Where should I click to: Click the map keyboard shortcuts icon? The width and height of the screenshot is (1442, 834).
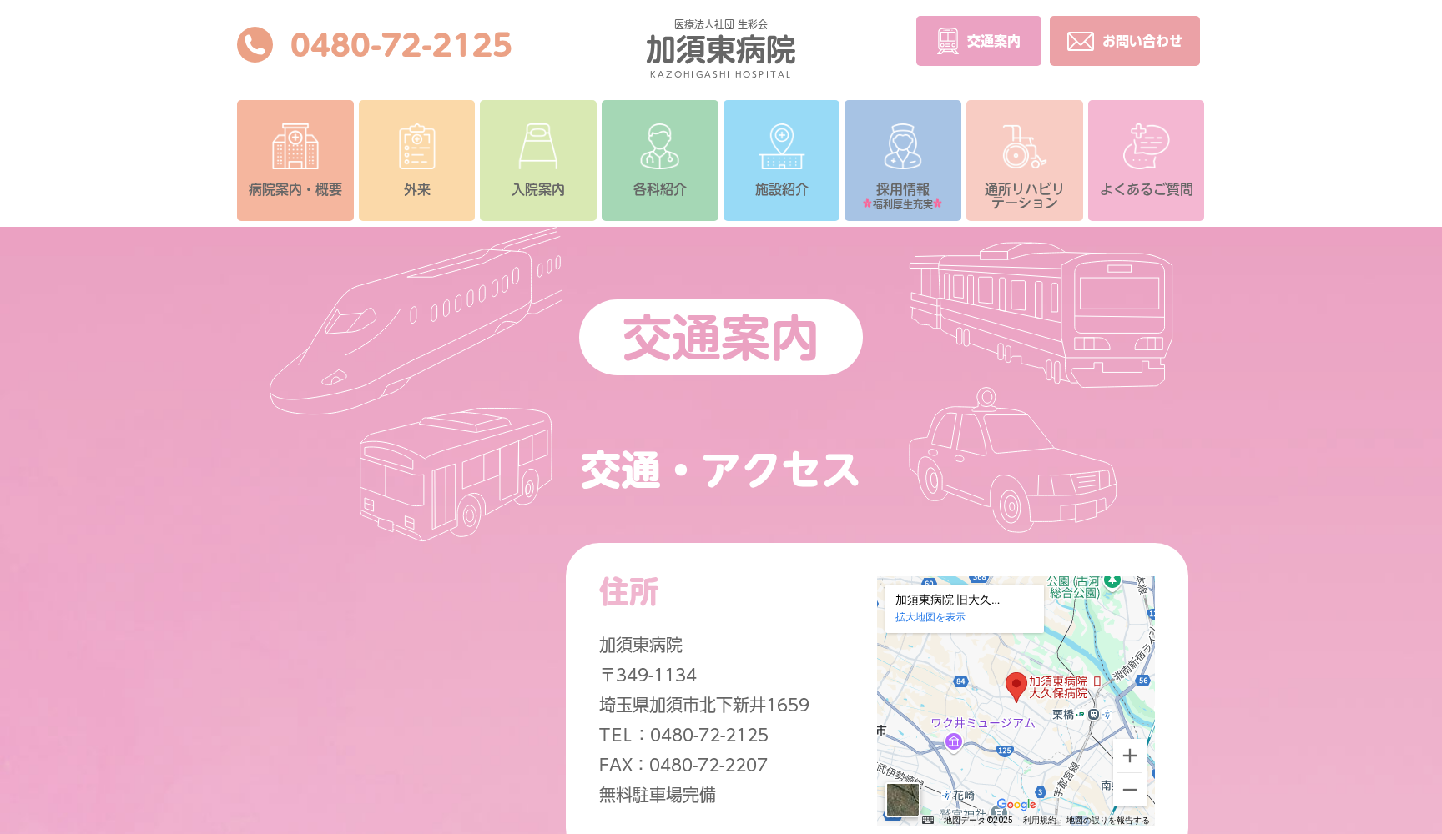928,820
